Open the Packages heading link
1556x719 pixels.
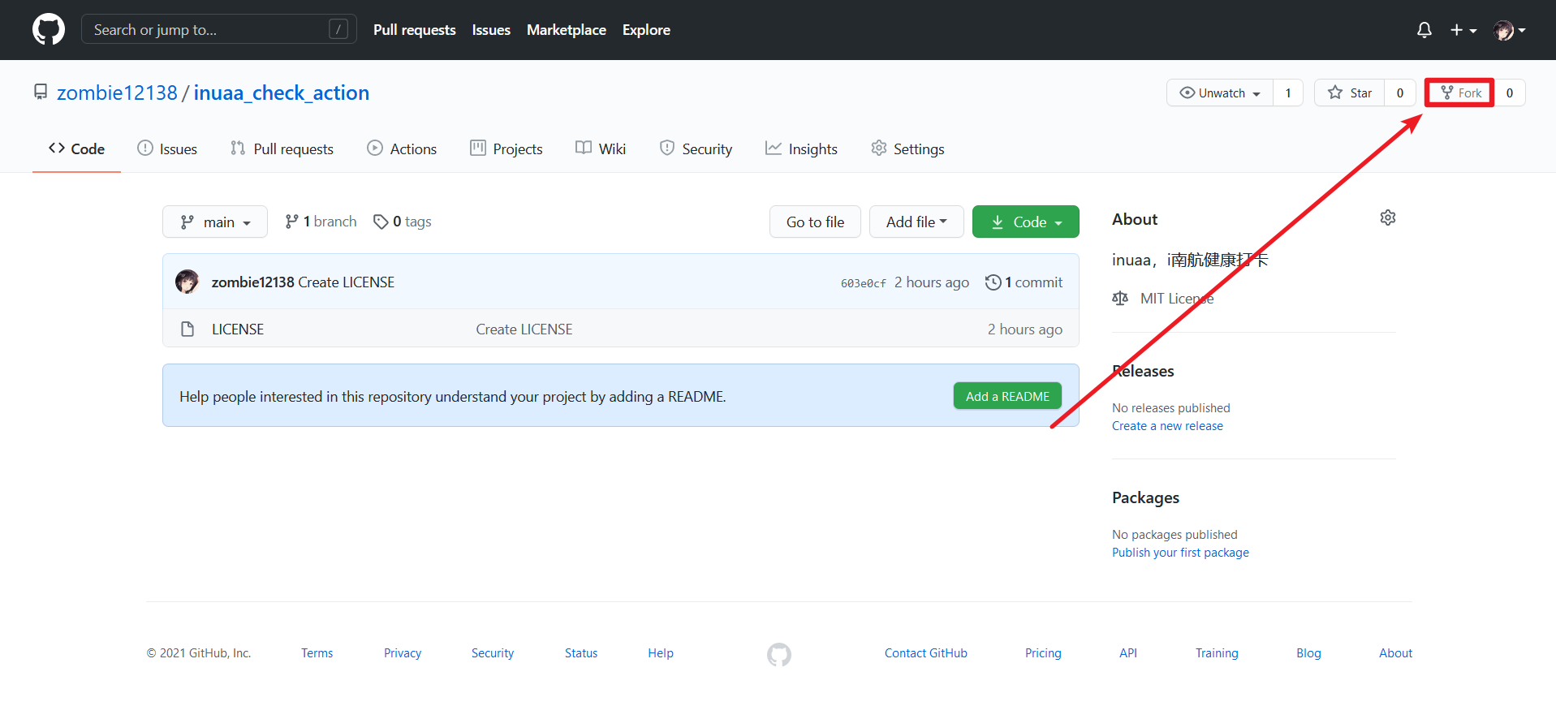point(1145,497)
